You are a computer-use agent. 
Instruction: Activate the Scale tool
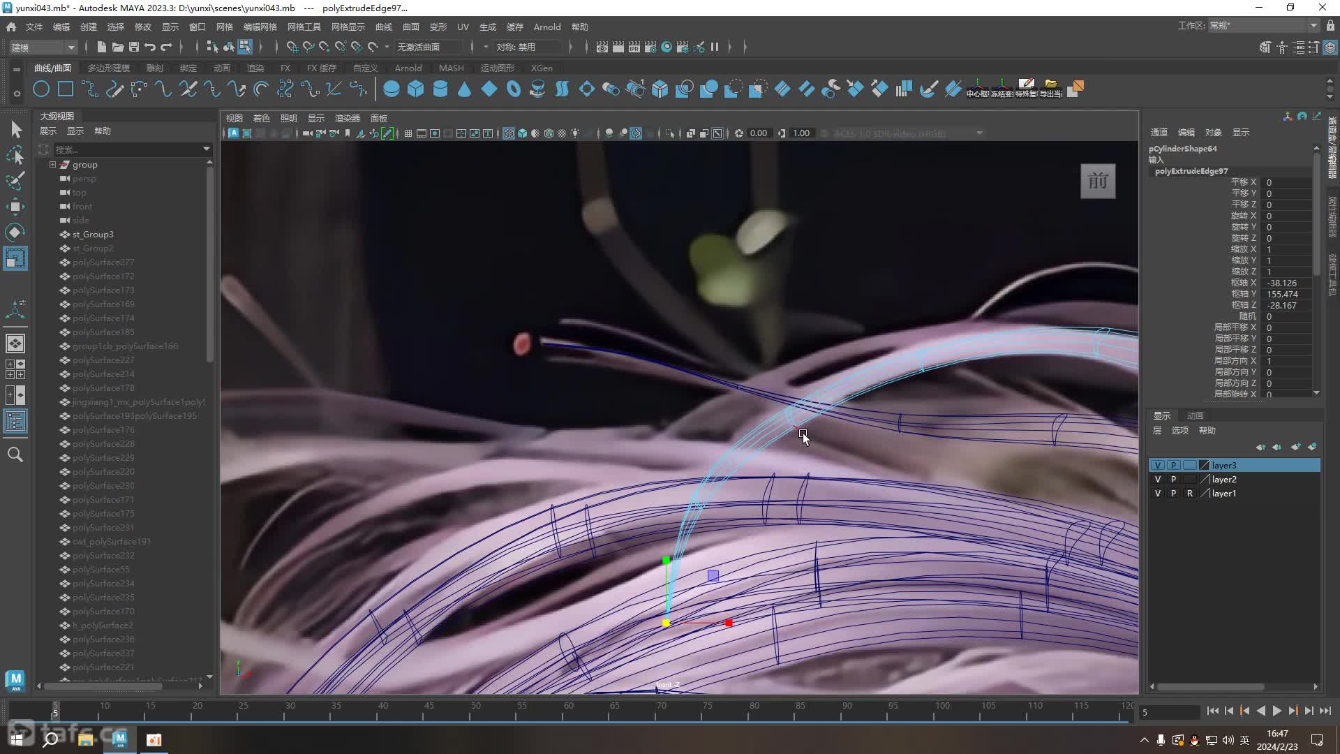point(15,258)
